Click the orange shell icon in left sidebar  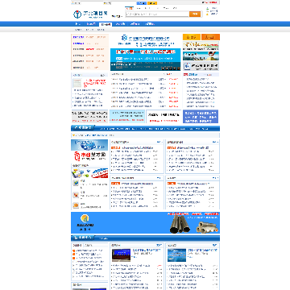[x=76, y=205]
